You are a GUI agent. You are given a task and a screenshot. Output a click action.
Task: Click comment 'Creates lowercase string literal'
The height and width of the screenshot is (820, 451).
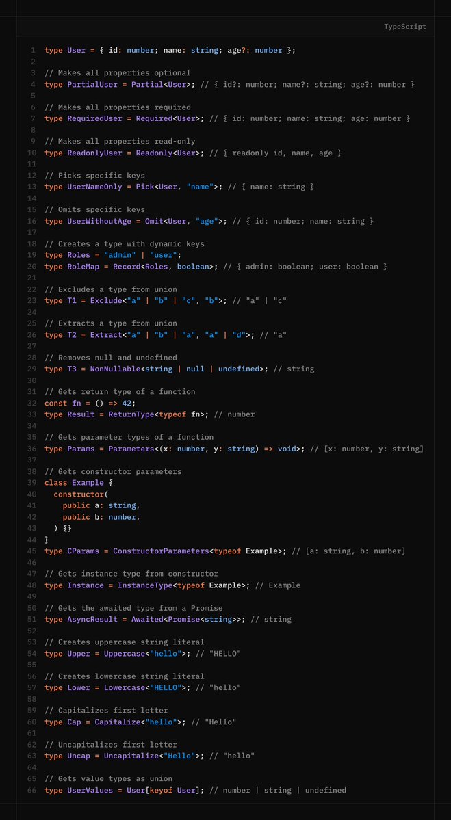[x=125, y=676]
